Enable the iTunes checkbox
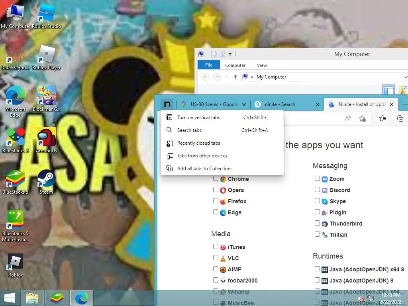The width and height of the screenshot is (408, 306). pyautogui.click(x=216, y=246)
